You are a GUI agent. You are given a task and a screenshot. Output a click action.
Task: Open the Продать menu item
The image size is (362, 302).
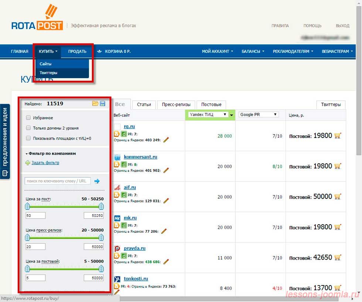coord(77,51)
